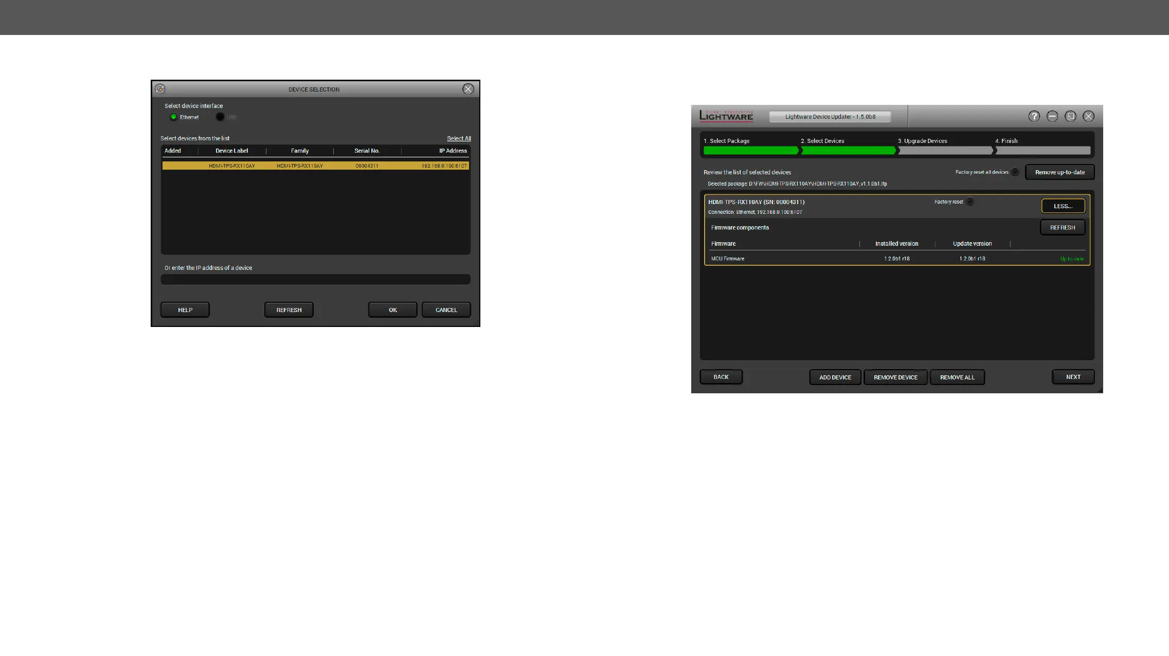This screenshot has width=1169, height=656.
Task: Click the IP Address column header
Action: click(x=453, y=151)
